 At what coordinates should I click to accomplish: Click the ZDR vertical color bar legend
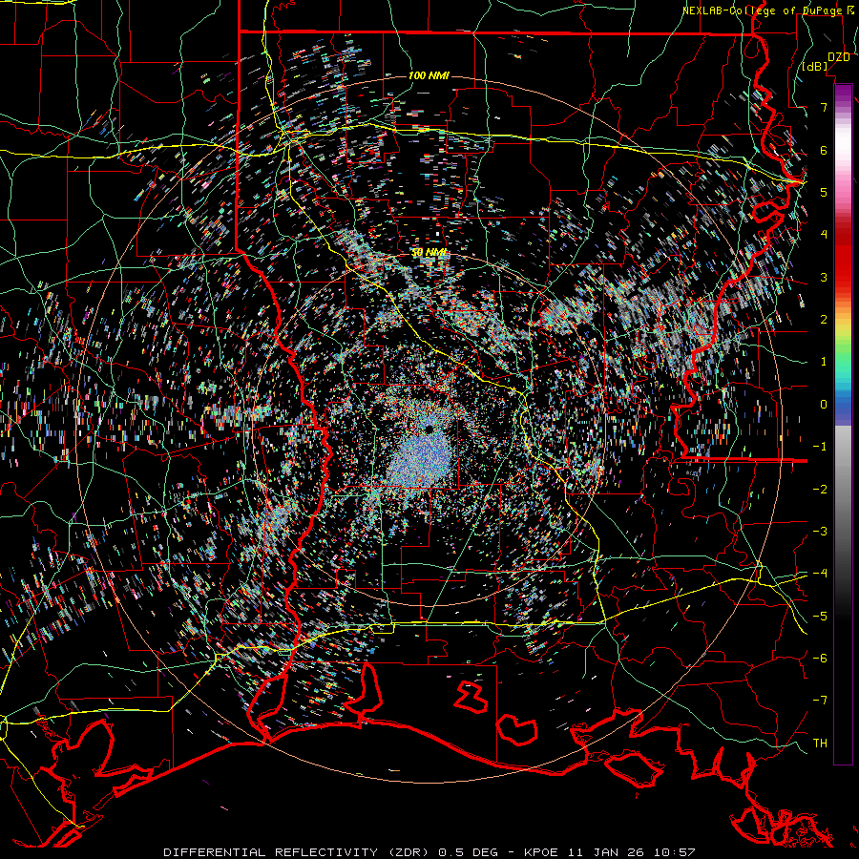pyautogui.click(x=843, y=424)
